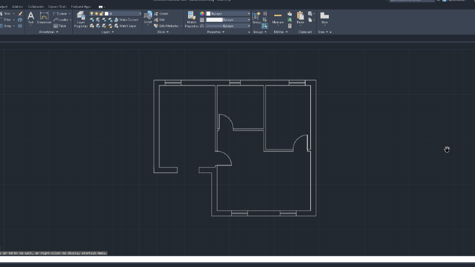
Task: Open the linetype ByLayer dropdown
Action: pyautogui.click(x=249, y=26)
